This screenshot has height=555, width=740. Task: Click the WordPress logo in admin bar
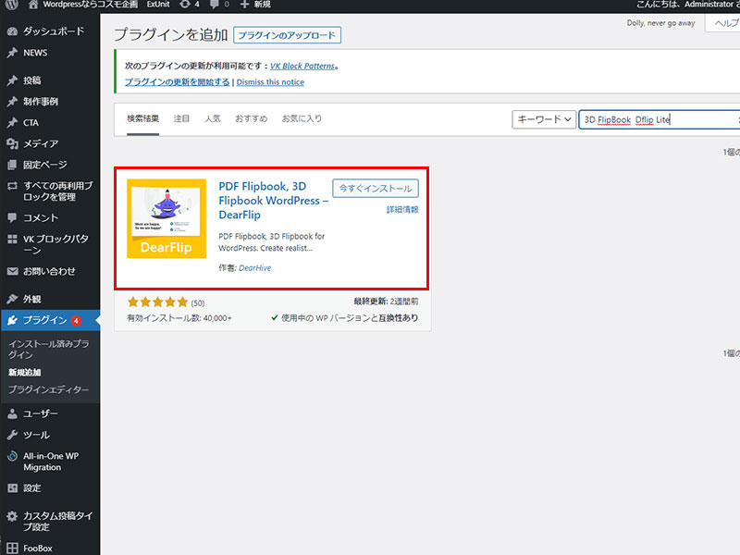tap(12, 5)
